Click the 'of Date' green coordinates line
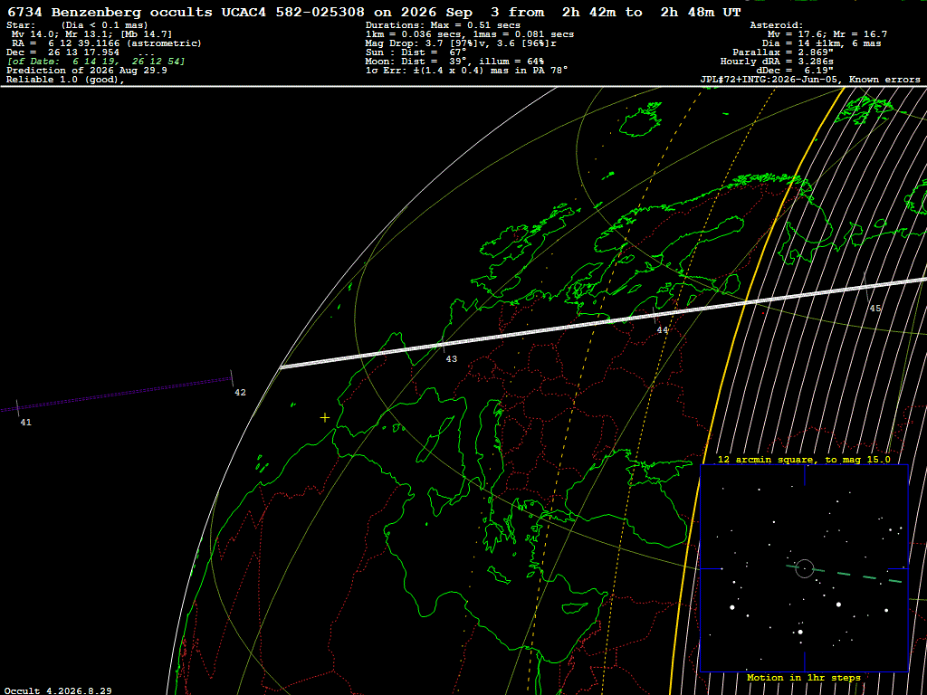Image resolution: width=927 pixels, height=695 pixels. point(96,62)
